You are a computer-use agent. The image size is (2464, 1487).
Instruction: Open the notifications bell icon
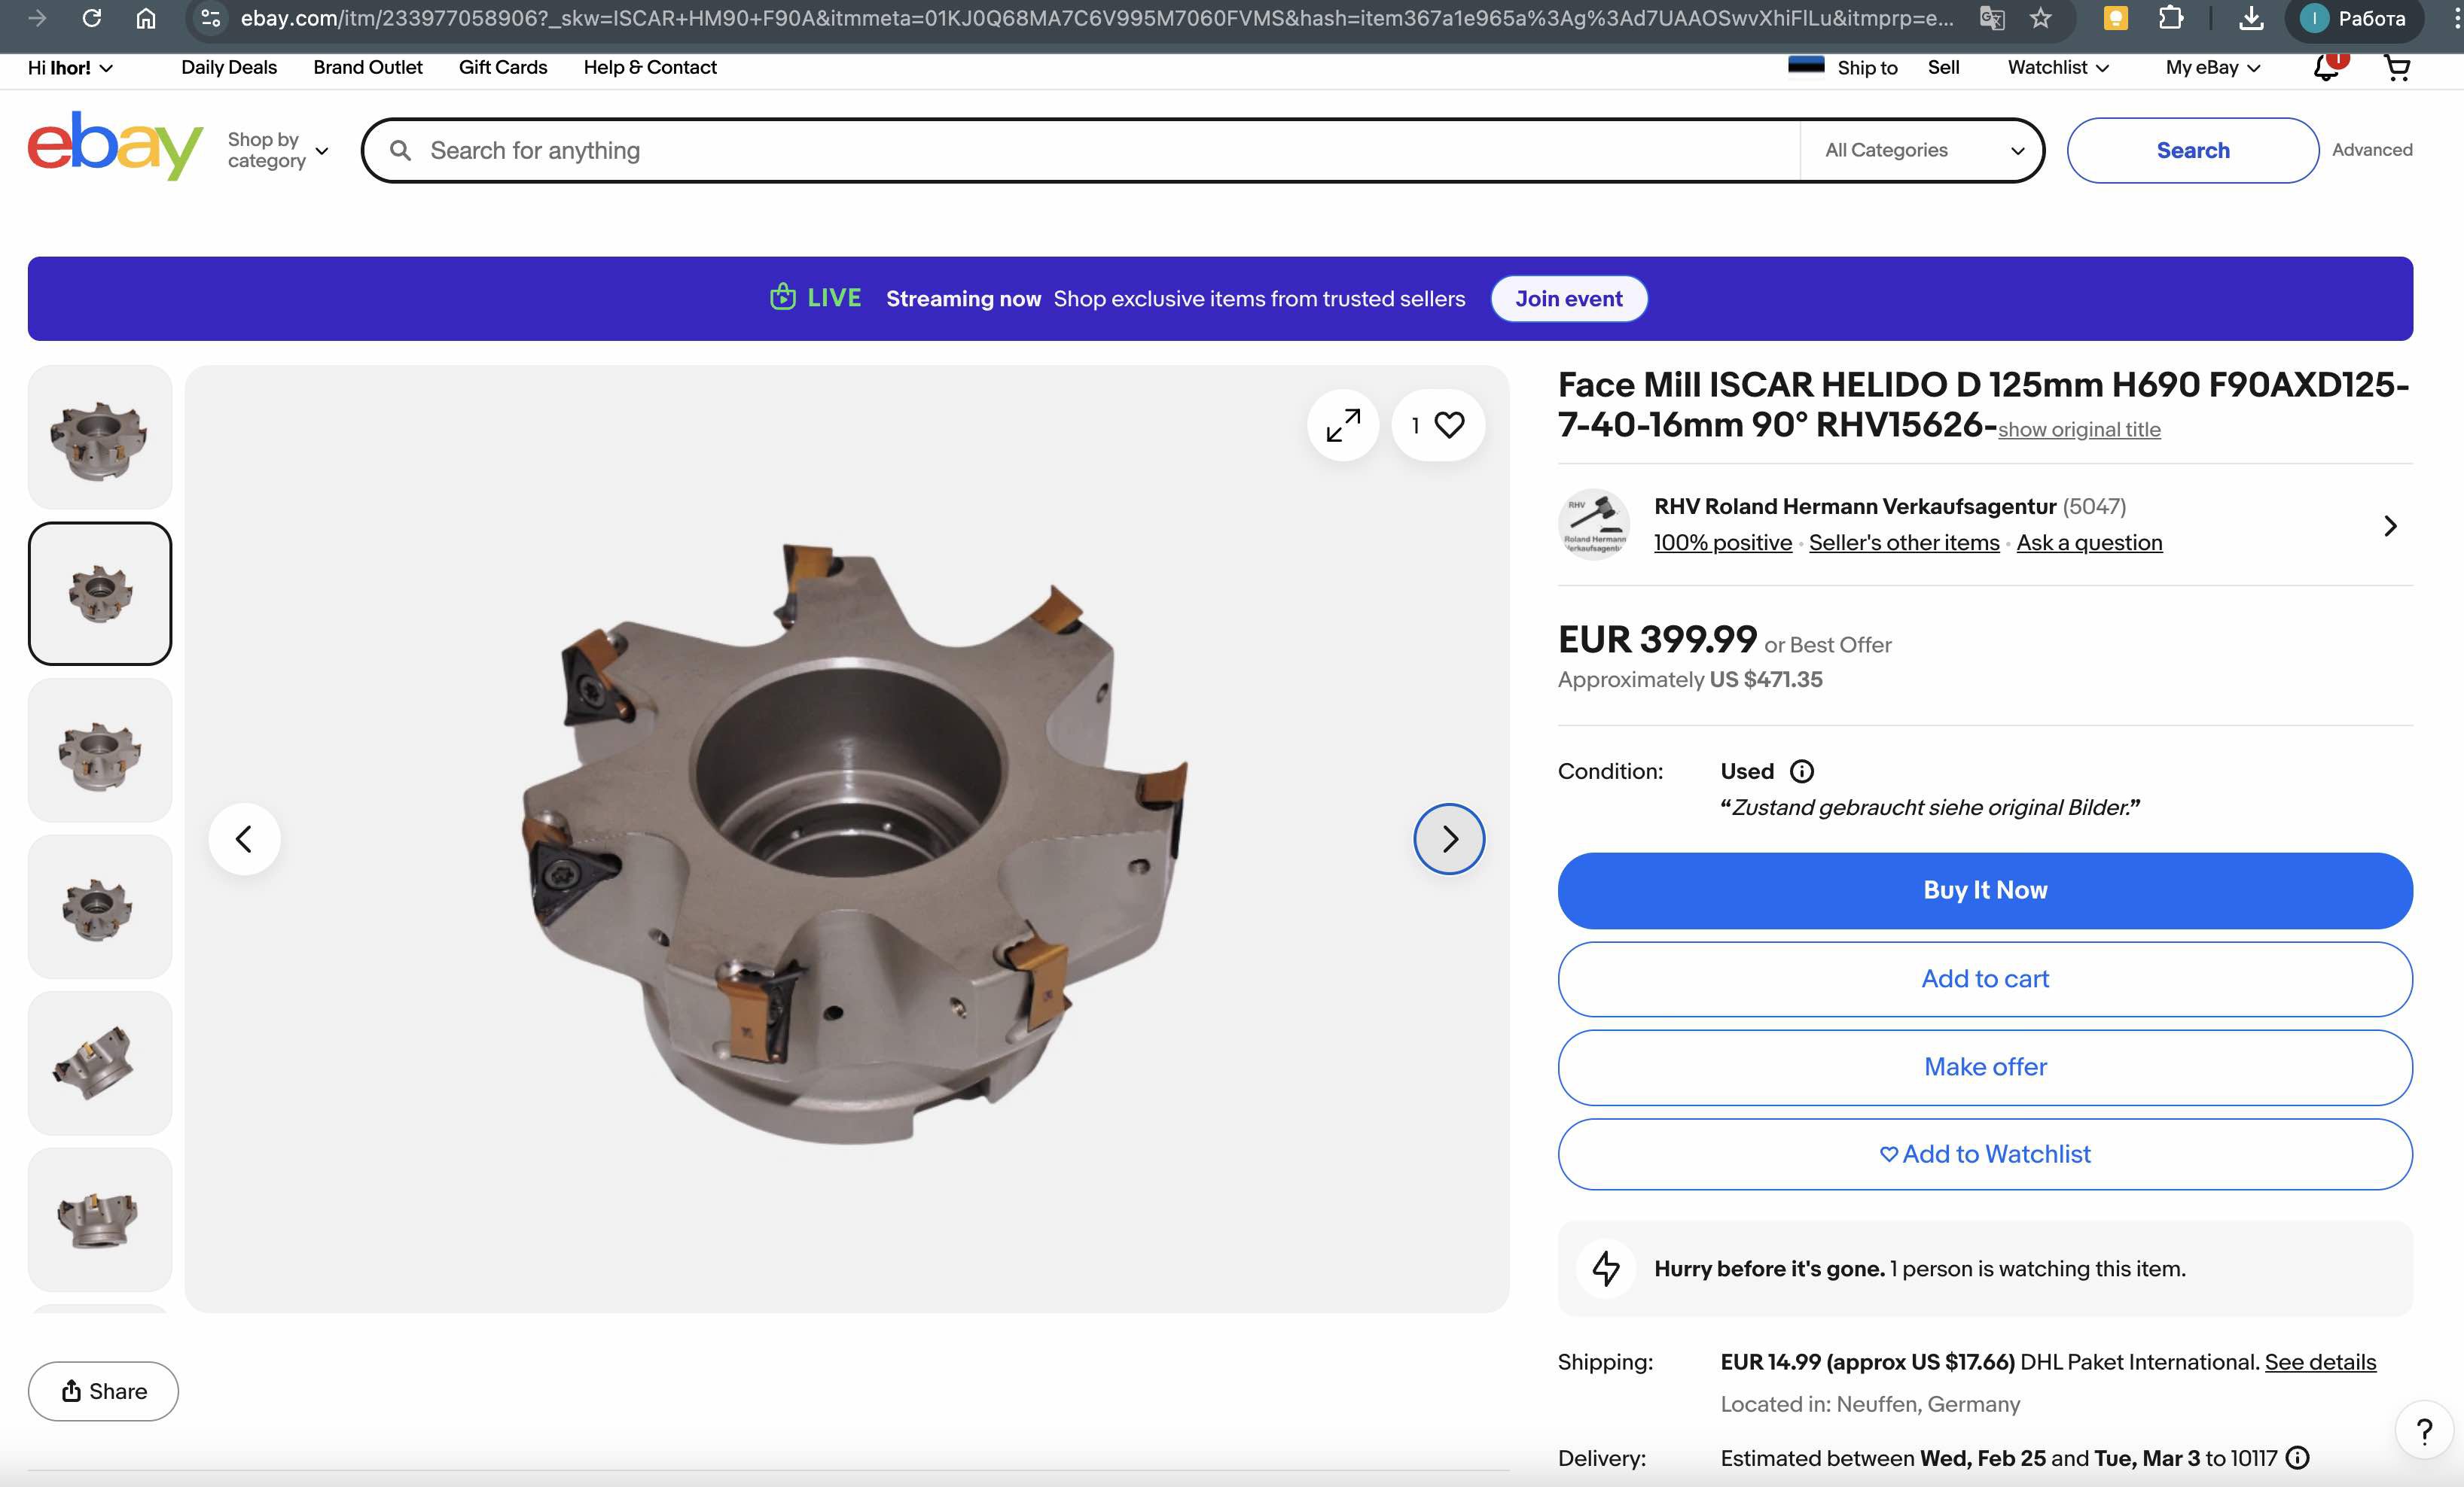tap(2326, 68)
